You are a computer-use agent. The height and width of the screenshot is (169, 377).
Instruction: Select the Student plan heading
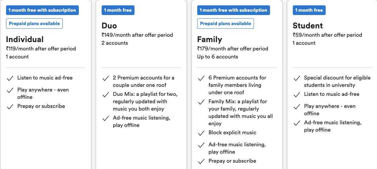coord(308,26)
